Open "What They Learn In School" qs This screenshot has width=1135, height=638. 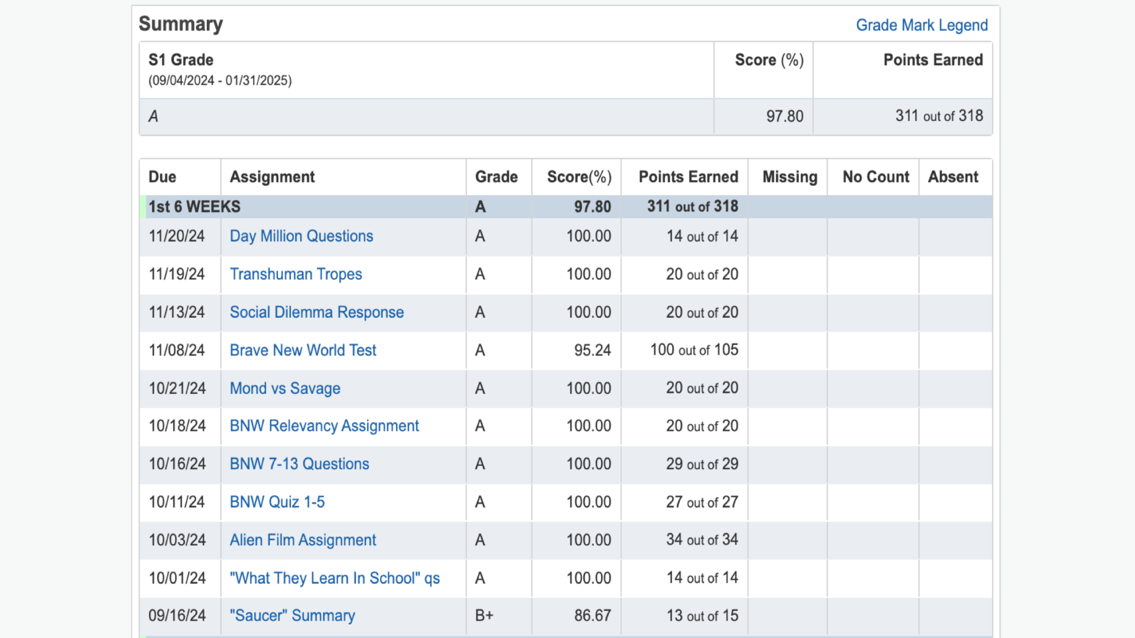coord(335,578)
